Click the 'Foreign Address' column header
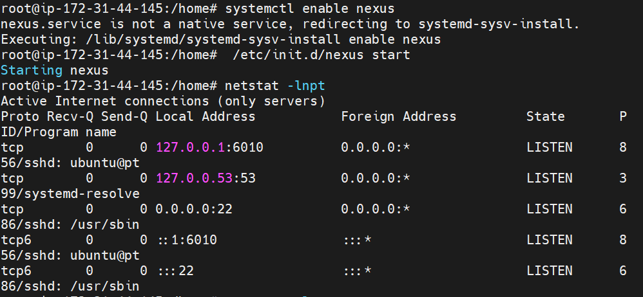The height and width of the screenshot is (297, 643). click(x=399, y=116)
